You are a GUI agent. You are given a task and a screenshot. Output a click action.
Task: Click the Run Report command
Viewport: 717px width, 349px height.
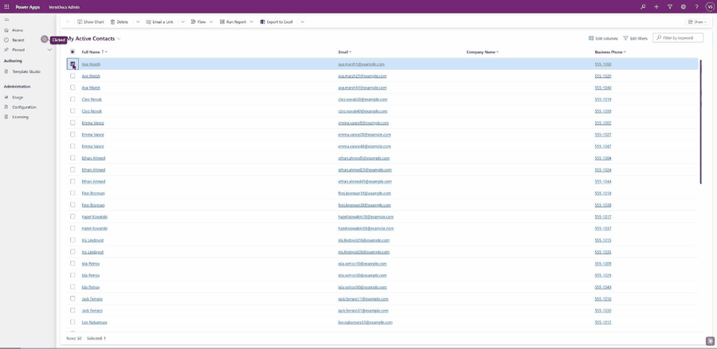point(233,22)
